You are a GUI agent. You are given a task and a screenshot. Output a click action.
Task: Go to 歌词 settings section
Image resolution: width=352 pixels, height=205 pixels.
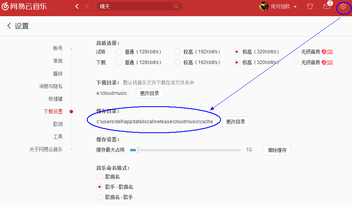pyautogui.click(x=58, y=124)
